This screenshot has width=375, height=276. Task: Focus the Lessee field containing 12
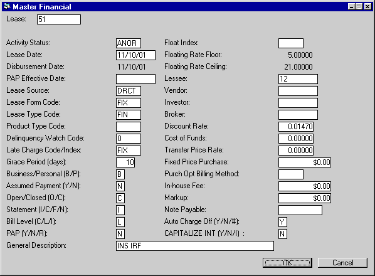pos(298,79)
